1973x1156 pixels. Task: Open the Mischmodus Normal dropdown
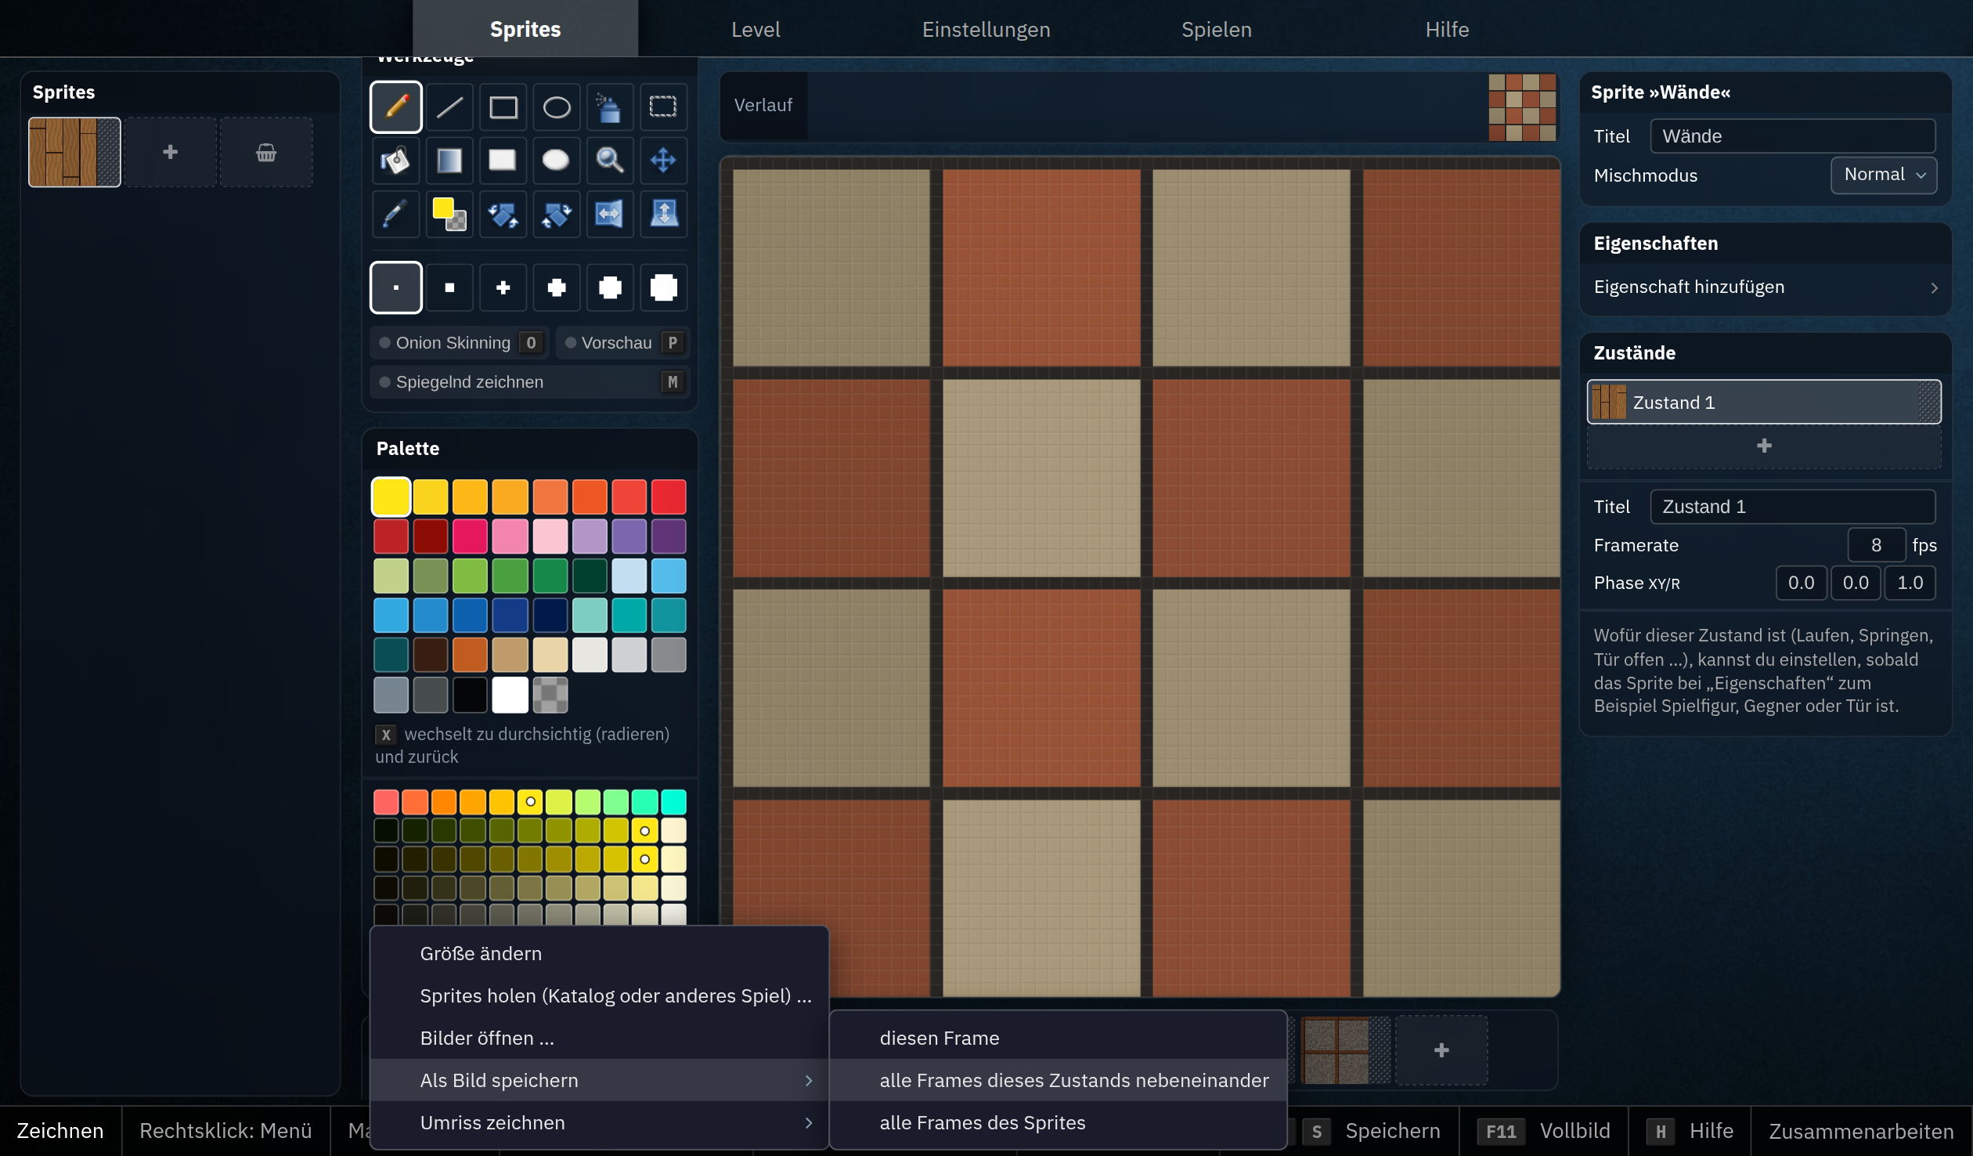click(1884, 175)
